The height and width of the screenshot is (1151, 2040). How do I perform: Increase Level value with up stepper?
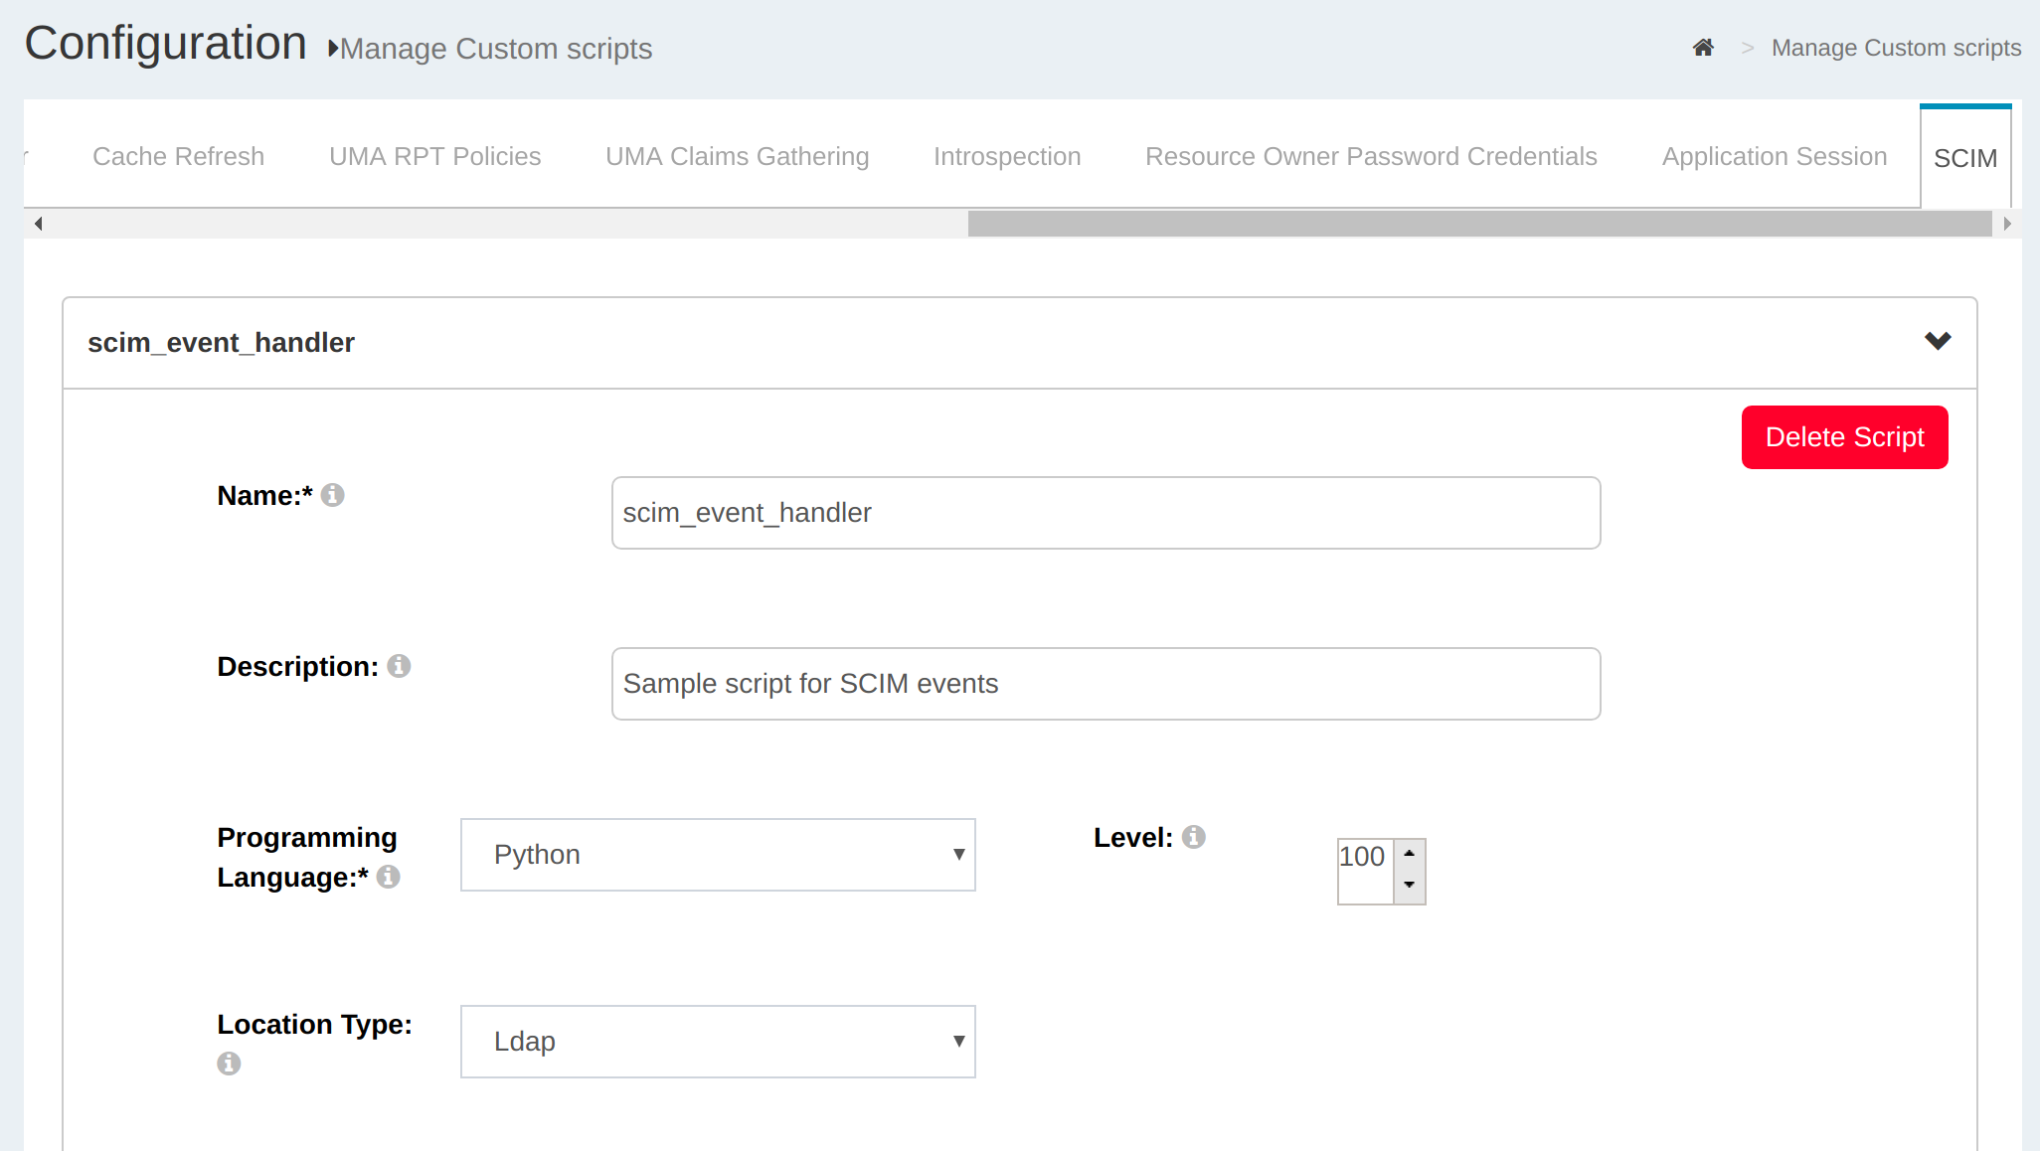tap(1409, 854)
